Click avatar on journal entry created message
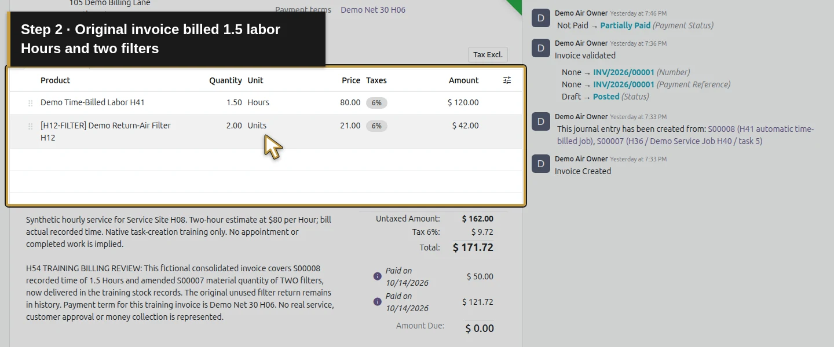This screenshot has width=834, height=347. click(541, 121)
